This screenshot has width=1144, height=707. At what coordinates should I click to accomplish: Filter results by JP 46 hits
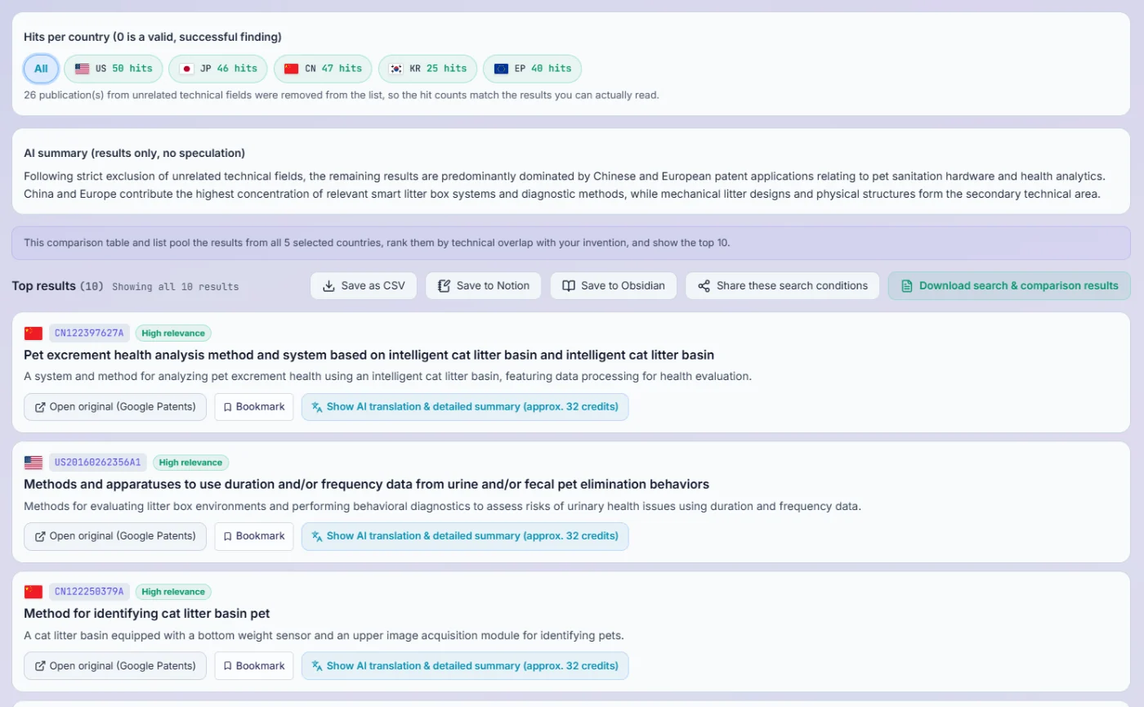[218, 69]
